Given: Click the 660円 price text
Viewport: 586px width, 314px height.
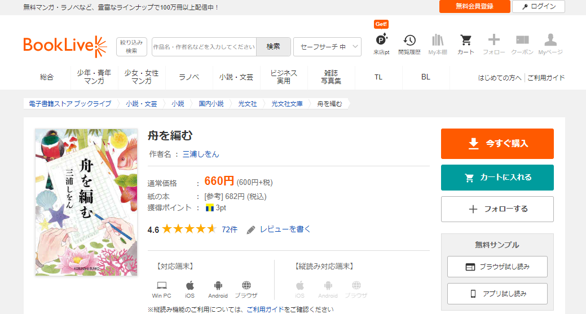Looking at the screenshot, I should tap(219, 181).
